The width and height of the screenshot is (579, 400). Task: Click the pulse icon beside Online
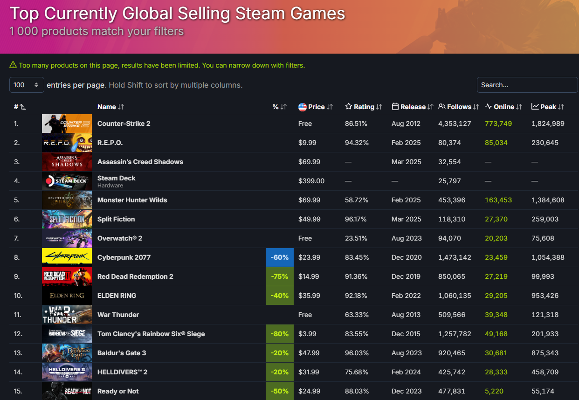(x=488, y=107)
